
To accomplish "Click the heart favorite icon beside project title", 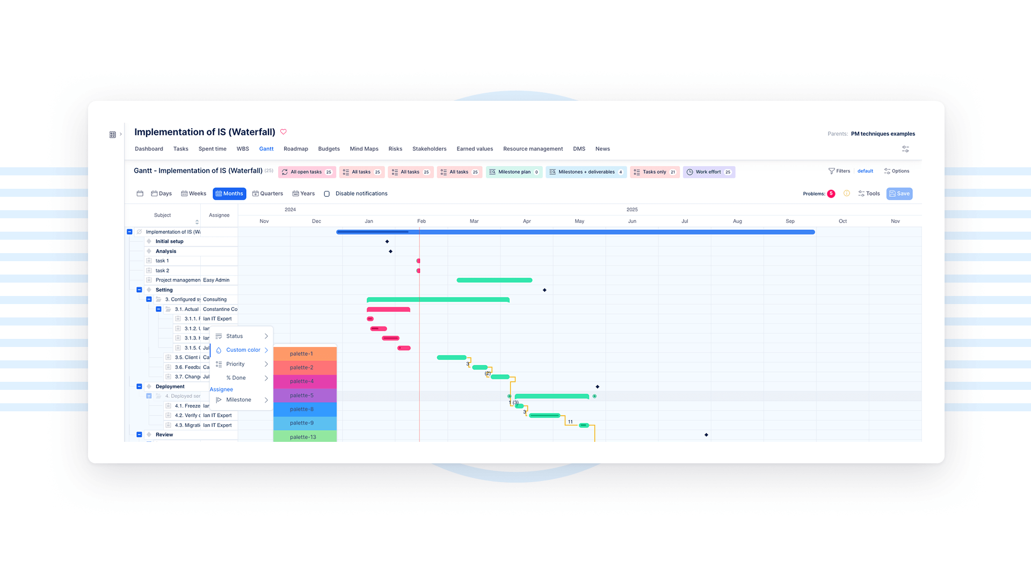I will [284, 132].
